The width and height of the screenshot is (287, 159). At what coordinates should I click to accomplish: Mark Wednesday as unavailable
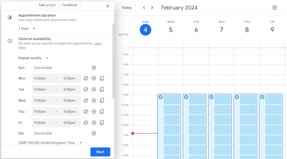click(x=86, y=100)
